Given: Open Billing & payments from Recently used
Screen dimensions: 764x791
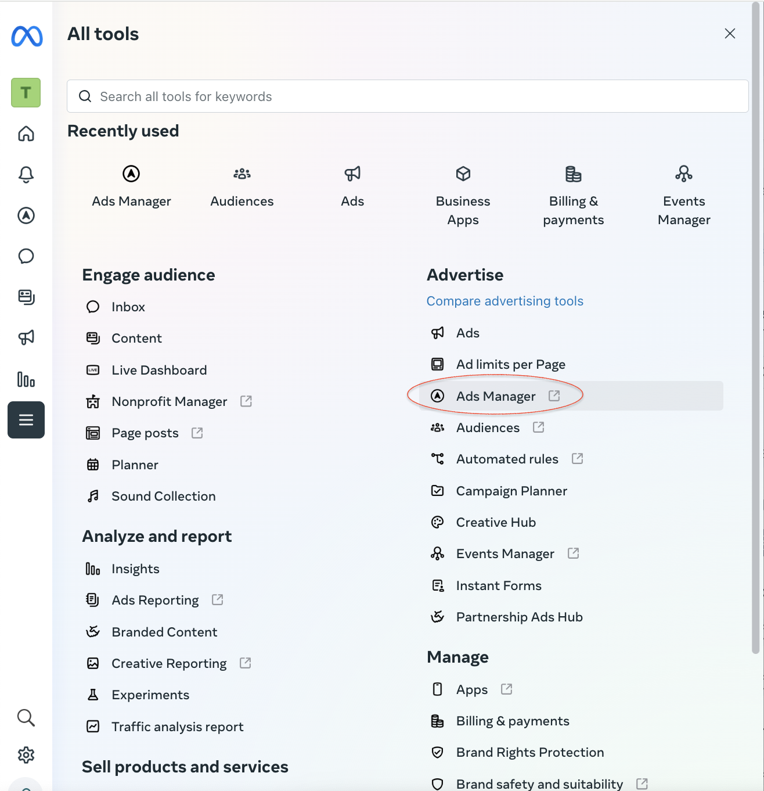Looking at the screenshot, I should click(x=574, y=196).
